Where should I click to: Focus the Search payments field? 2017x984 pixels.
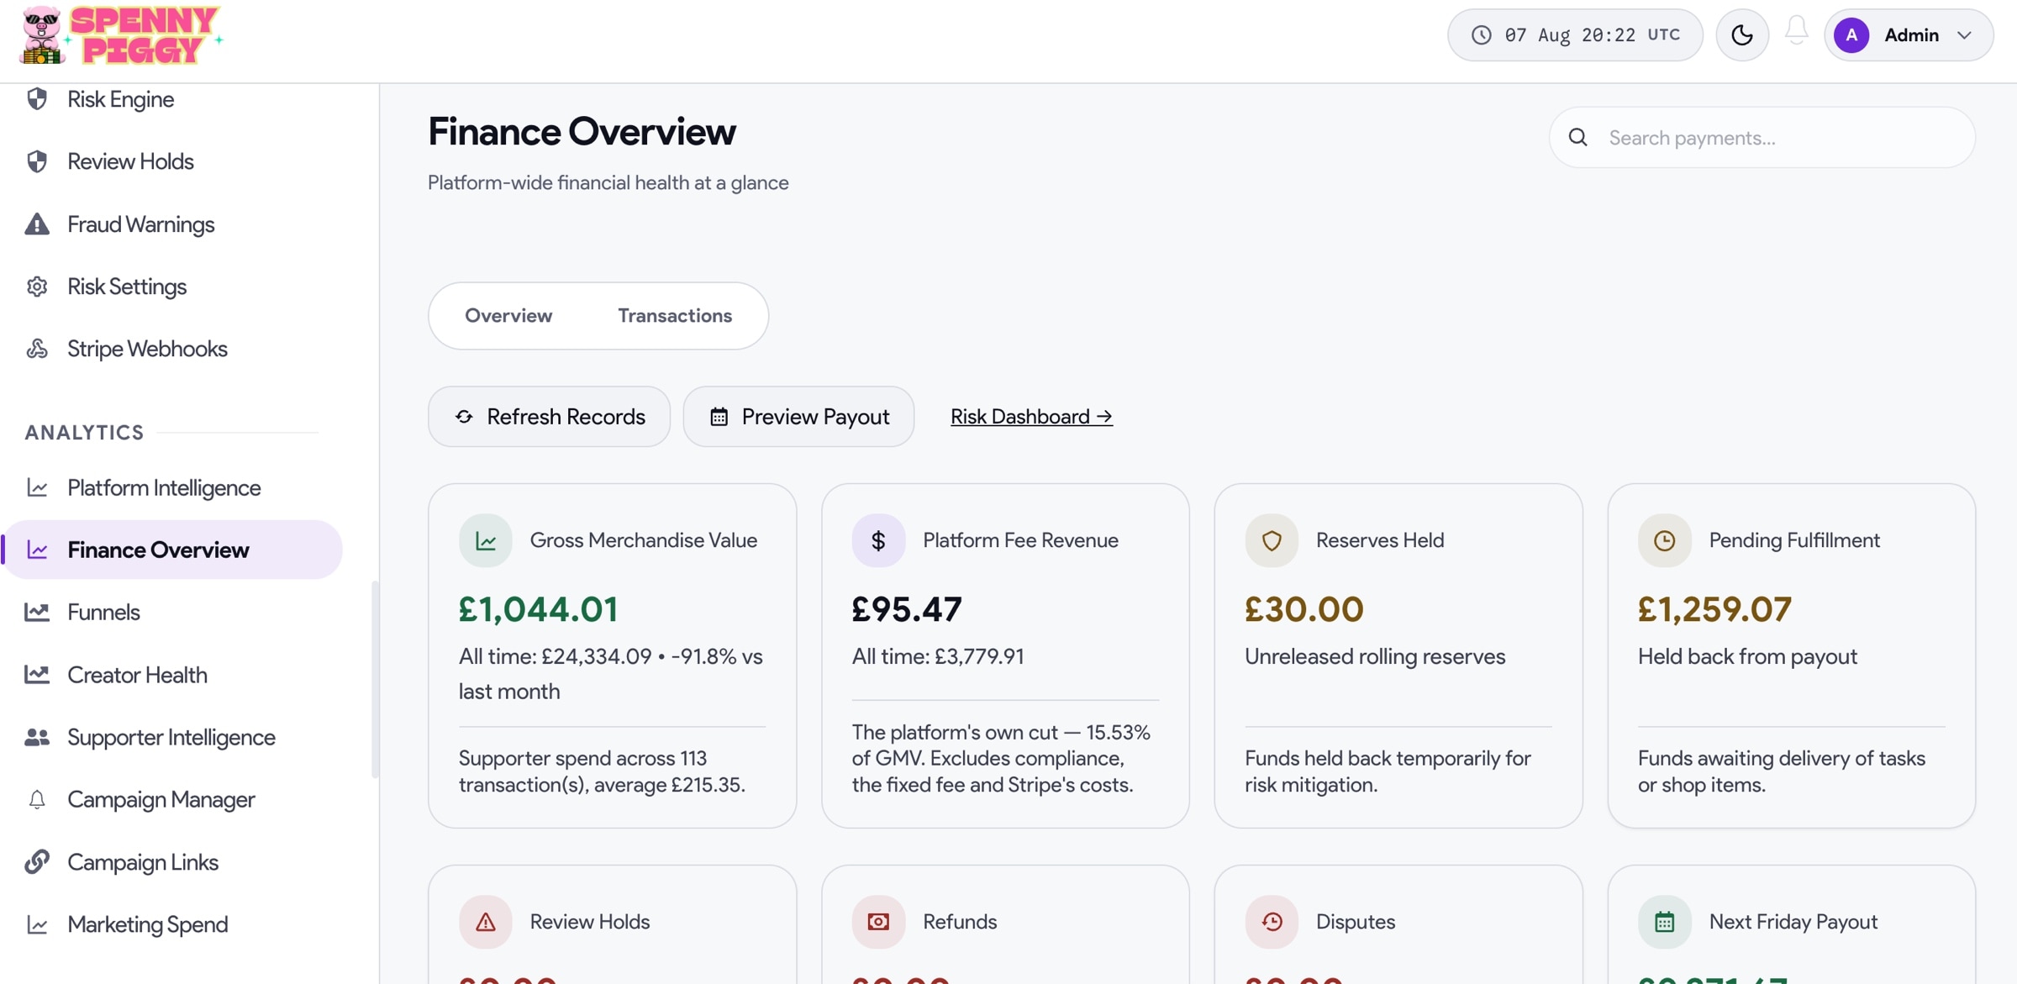pyautogui.click(x=1762, y=138)
